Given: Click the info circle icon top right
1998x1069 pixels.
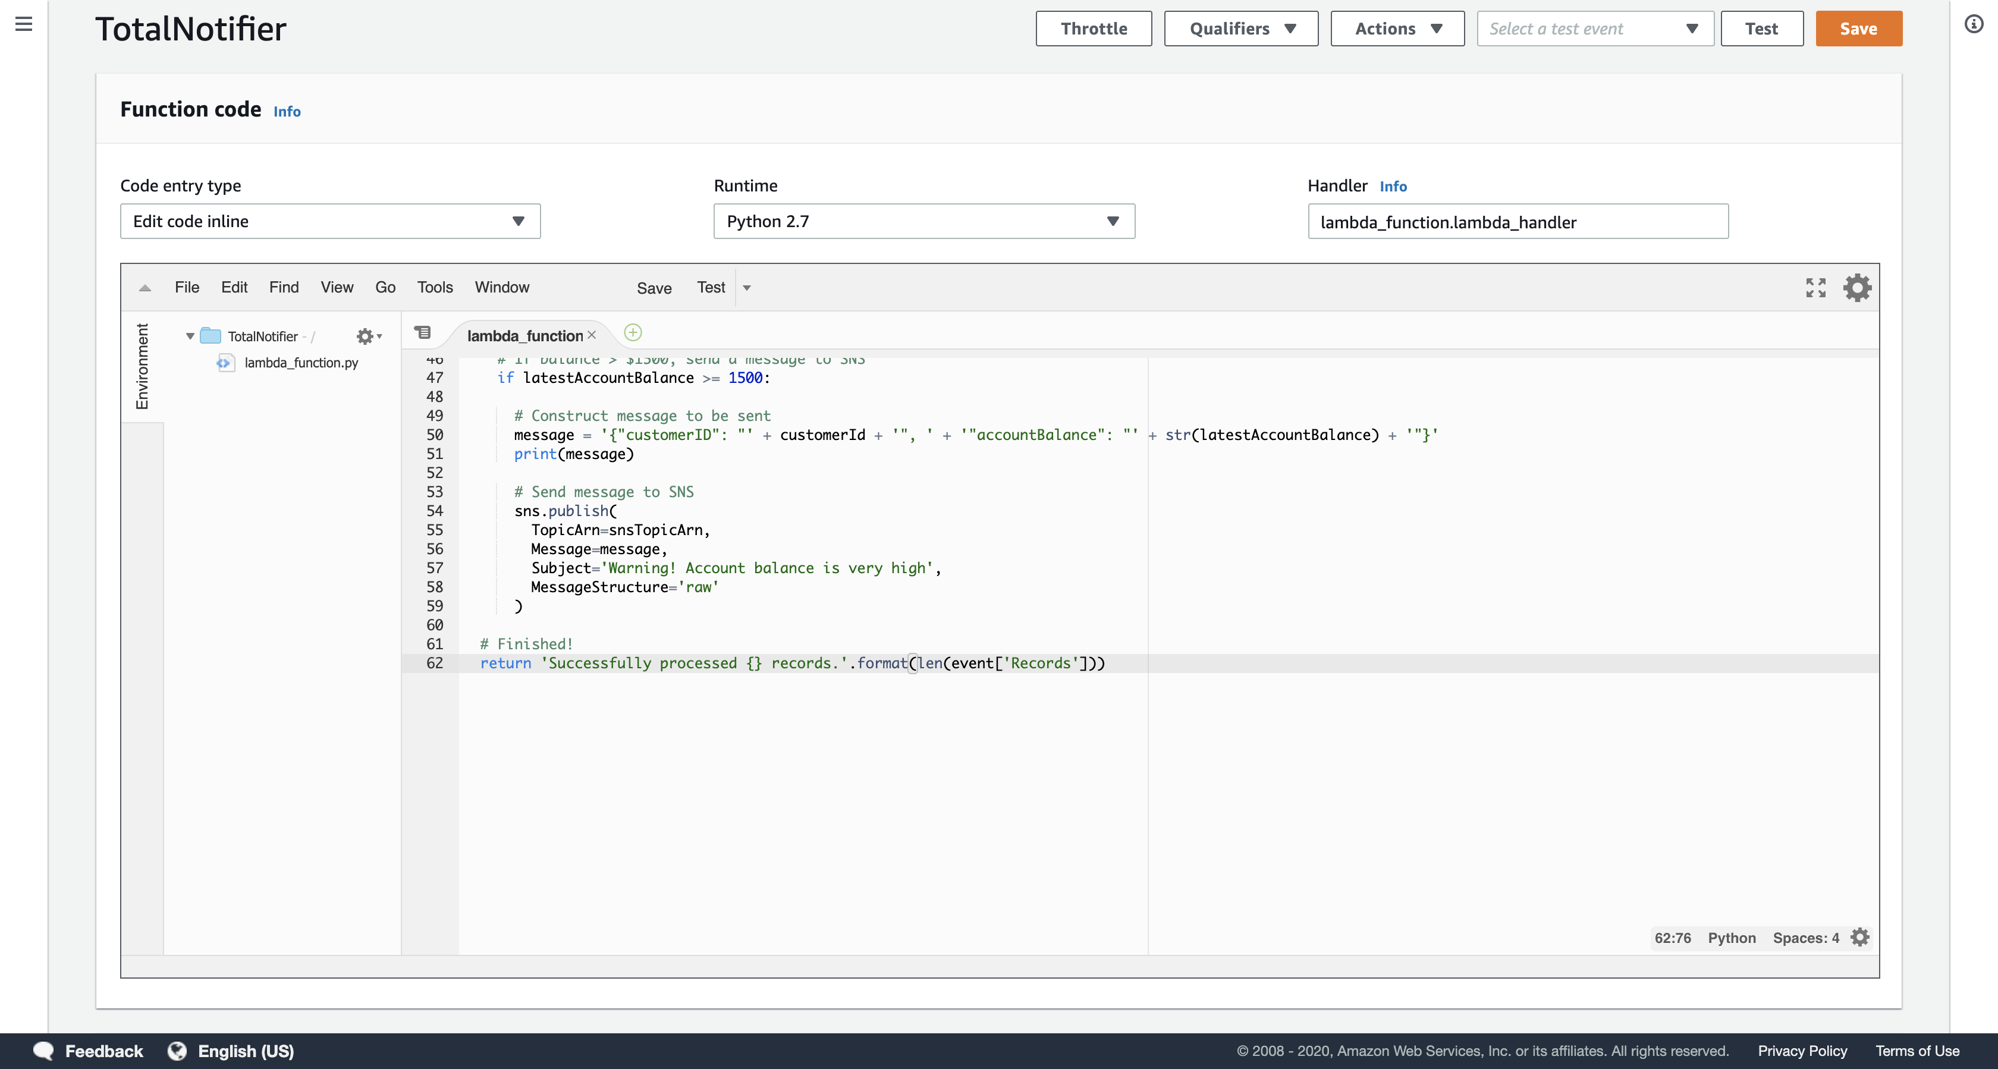Looking at the screenshot, I should pyautogui.click(x=1973, y=24).
